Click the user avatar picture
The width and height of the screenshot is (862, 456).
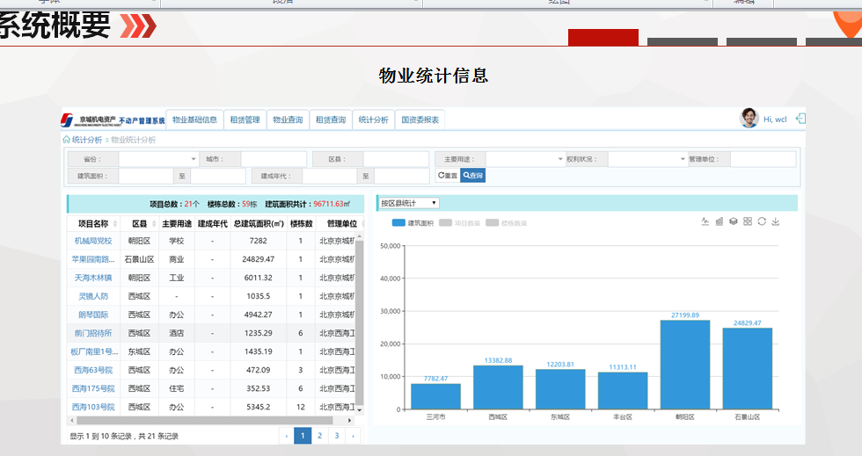pos(749,119)
